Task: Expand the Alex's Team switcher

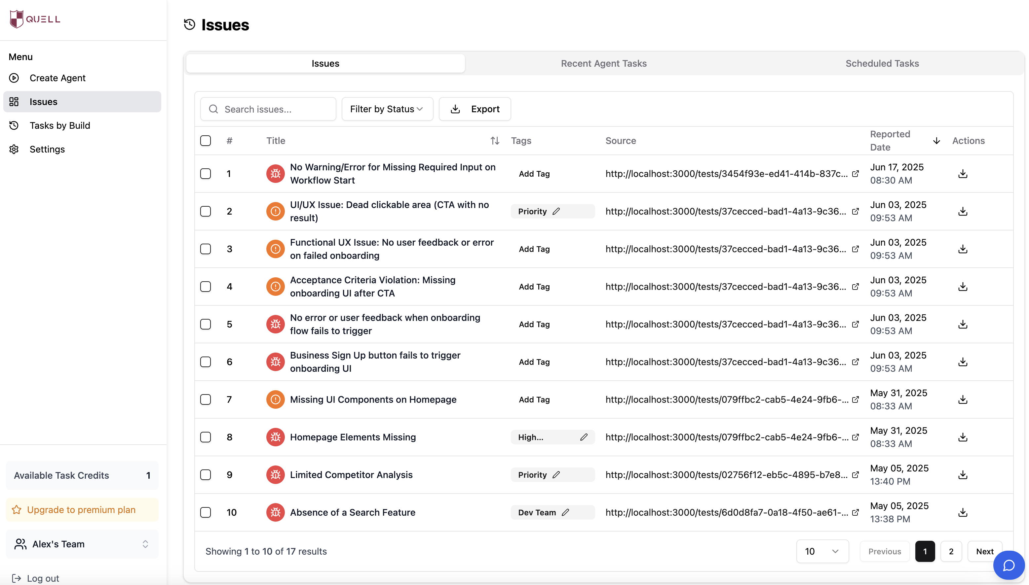Action: pyautogui.click(x=82, y=544)
